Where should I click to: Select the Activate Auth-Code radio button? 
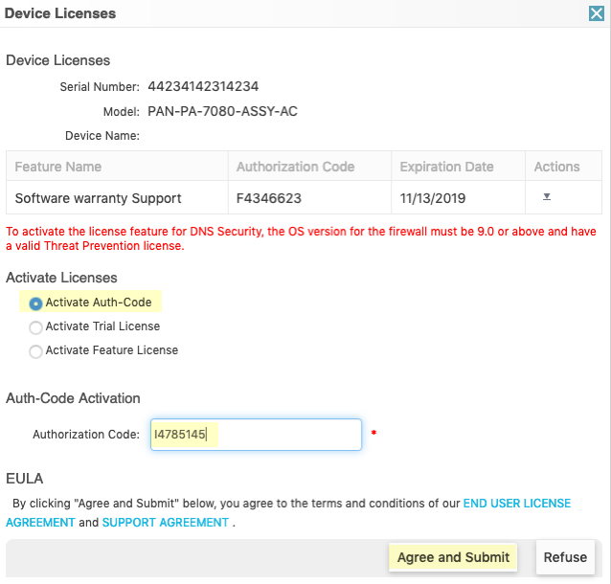tap(36, 303)
